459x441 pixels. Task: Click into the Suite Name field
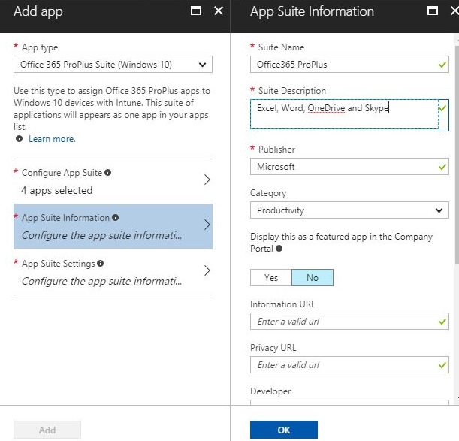(349, 65)
